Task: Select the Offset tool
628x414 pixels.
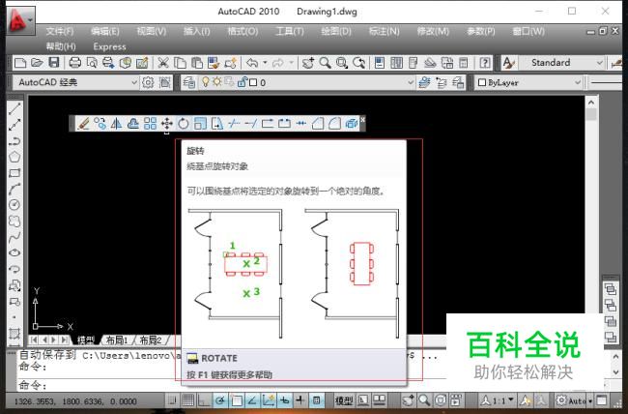Action: (x=133, y=123)
